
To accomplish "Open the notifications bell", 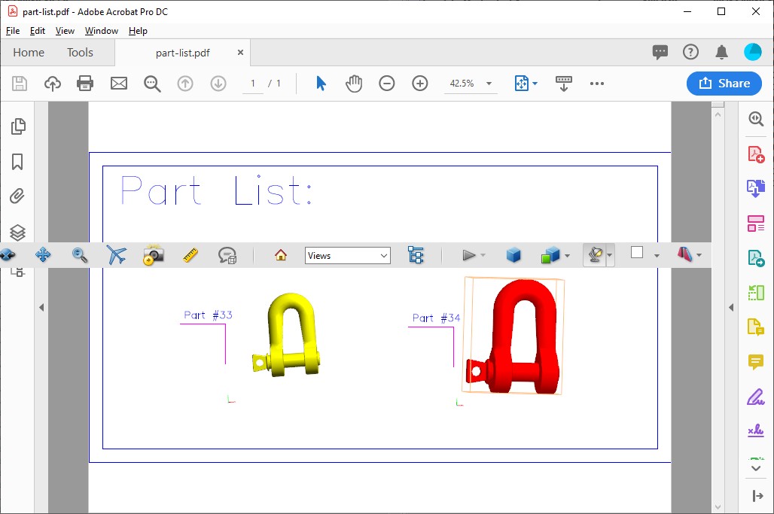I will pos(722,52).
